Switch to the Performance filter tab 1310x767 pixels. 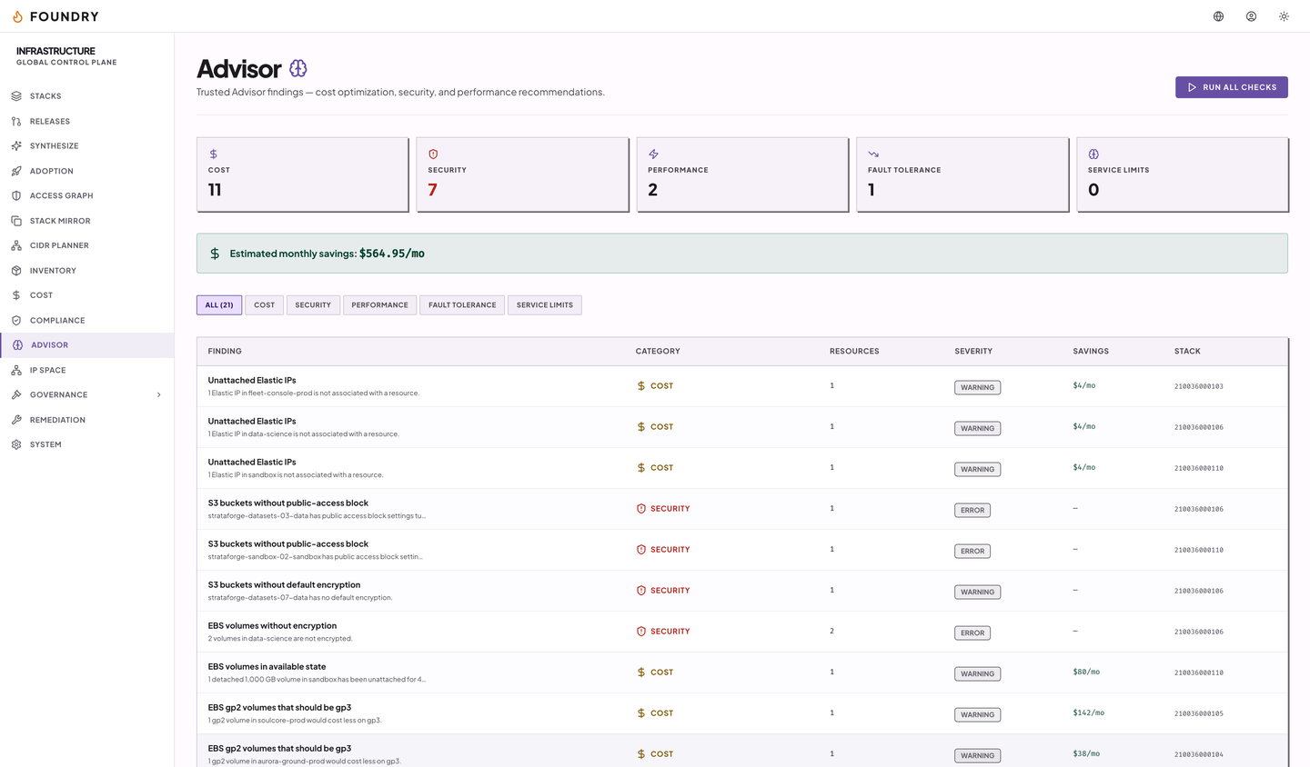coord(380,305)
